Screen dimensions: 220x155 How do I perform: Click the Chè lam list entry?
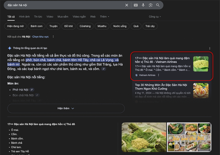[16, 147]
